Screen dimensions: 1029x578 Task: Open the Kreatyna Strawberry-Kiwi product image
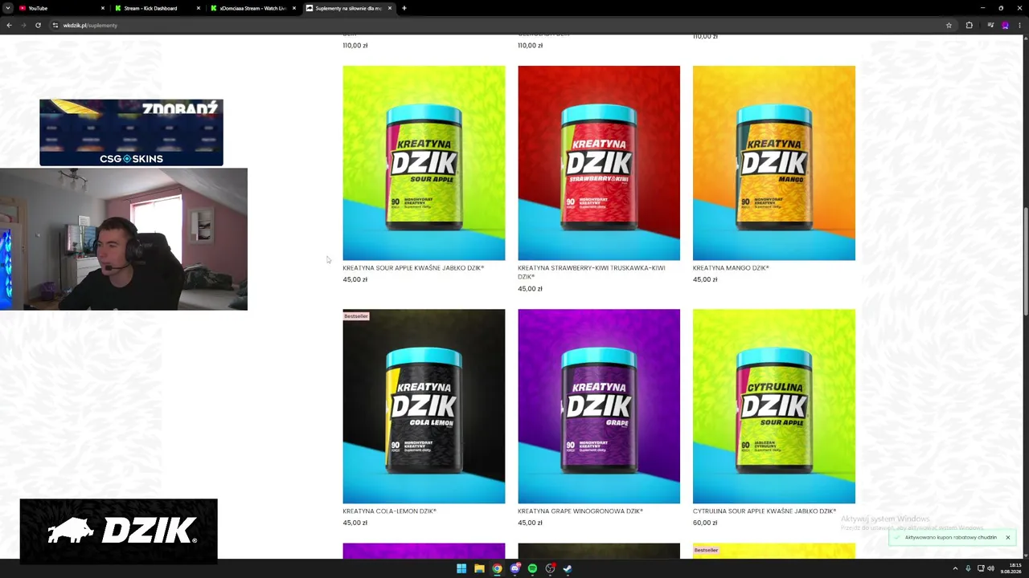(599, 163)
